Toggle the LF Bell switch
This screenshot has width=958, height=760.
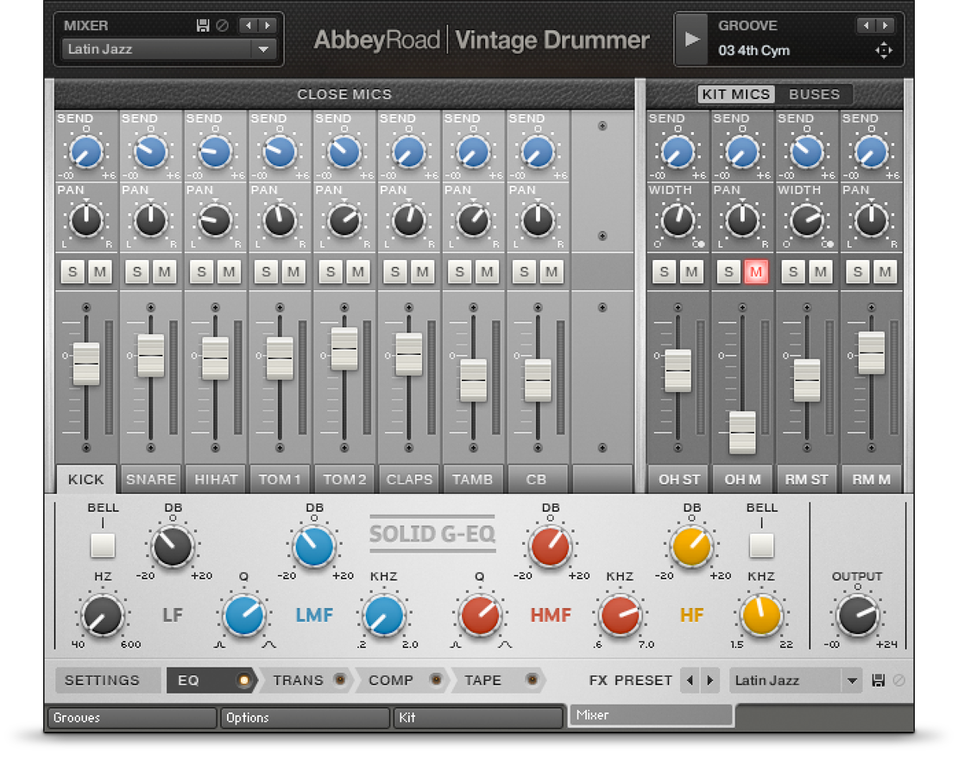point(103,545)
